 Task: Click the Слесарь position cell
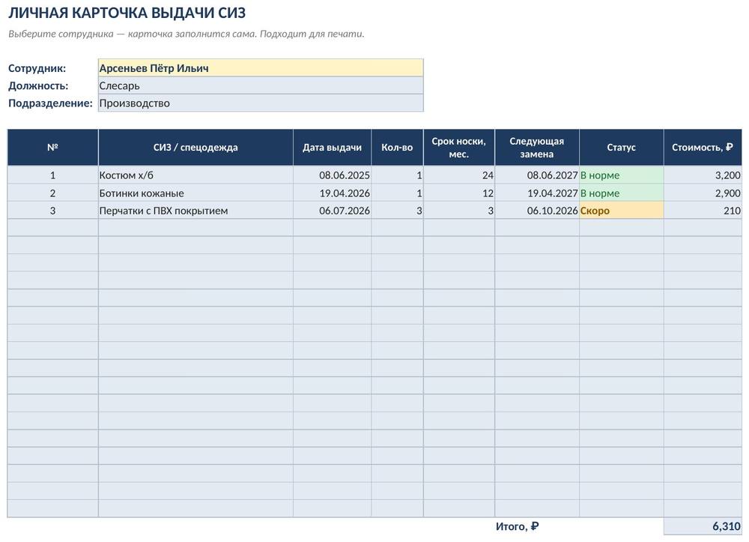(261, 85)
